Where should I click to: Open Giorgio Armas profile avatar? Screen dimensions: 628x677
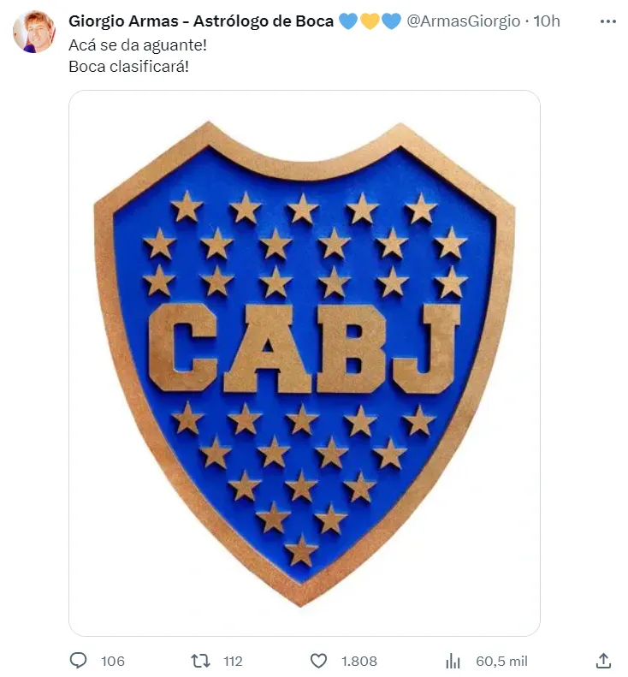coord(34,32)
